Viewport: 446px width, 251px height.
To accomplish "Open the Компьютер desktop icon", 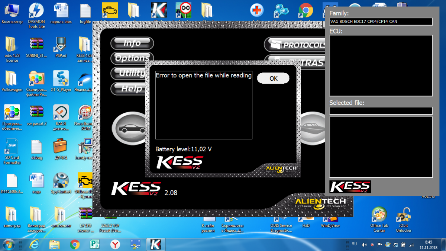I will tap(12, 14).
